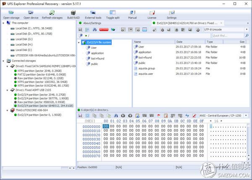Switch to the About/Settings tab
This screenshot has height=180, width=252.
(x=94, y=23)
